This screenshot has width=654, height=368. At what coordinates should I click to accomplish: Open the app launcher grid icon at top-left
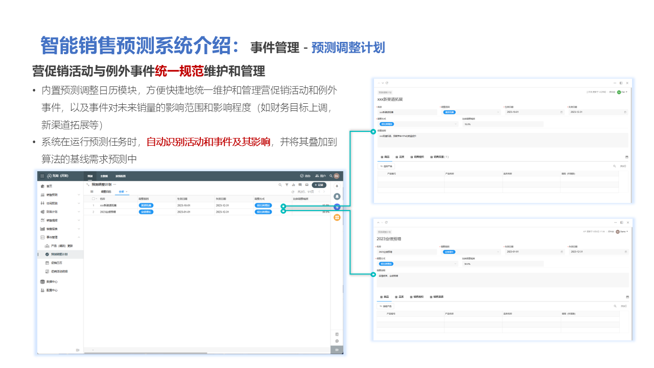pyautogui.click(x=42, y=176)
